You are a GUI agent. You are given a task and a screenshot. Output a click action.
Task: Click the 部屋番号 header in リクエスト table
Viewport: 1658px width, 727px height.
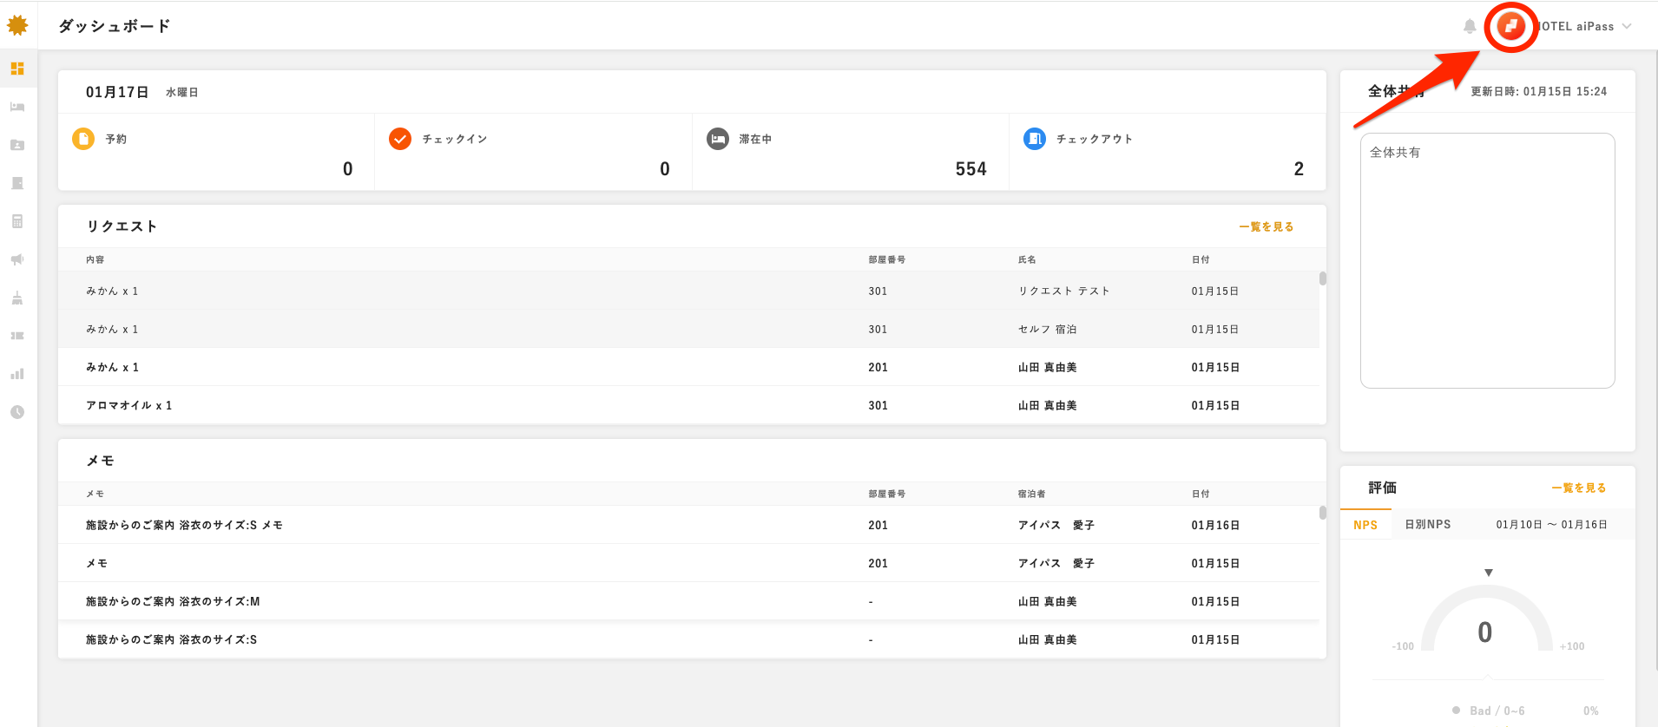pyautogui.click(x=887, y=259)
